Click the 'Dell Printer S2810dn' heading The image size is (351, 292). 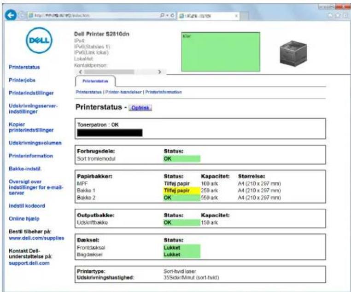[x=102, y=34]
